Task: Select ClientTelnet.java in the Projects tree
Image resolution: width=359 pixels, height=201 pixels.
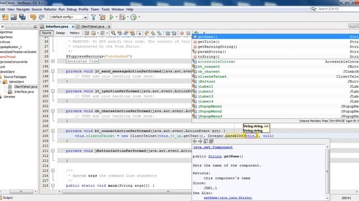Action: (x=25, y=87)
